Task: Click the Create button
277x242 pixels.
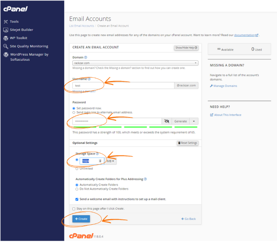Action: 81,219
